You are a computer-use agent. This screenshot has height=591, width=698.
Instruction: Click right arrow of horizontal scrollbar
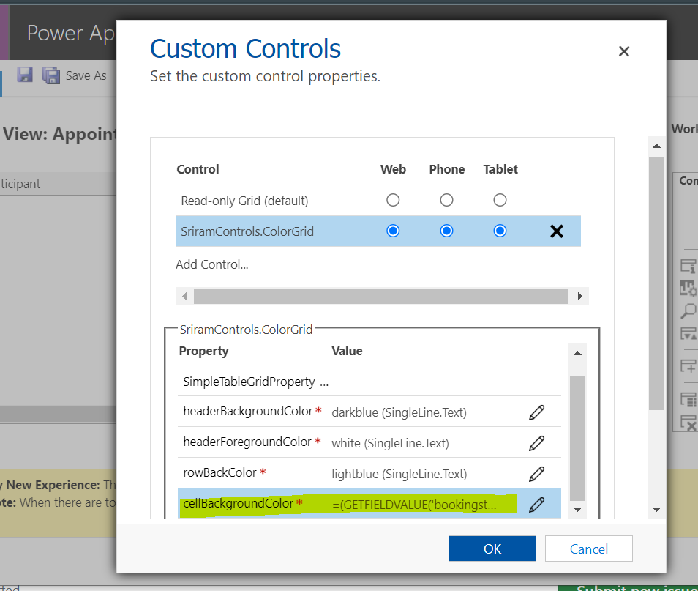point(579,296)
